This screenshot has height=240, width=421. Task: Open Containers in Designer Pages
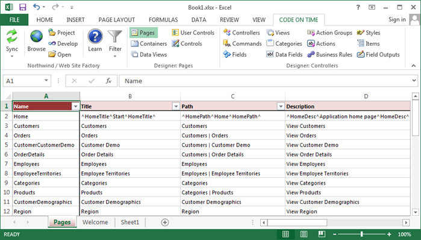(x=149, y=43)
